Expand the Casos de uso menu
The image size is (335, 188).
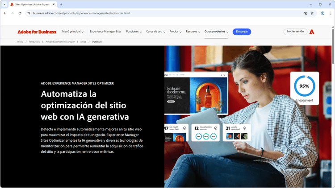coord(155,32)
